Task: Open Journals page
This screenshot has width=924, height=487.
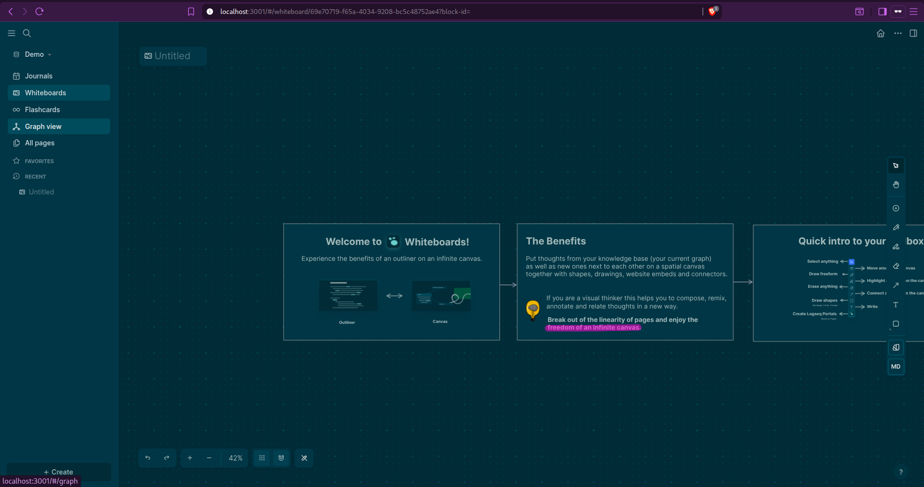Action: pos(59,76)
